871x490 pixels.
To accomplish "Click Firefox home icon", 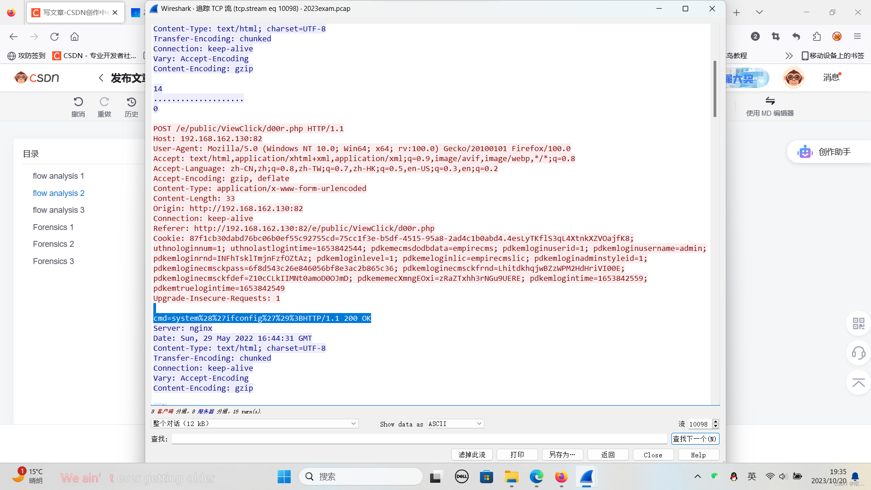I will pos(75,37).
